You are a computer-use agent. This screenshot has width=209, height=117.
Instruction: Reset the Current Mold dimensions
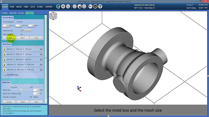[23, 38]
